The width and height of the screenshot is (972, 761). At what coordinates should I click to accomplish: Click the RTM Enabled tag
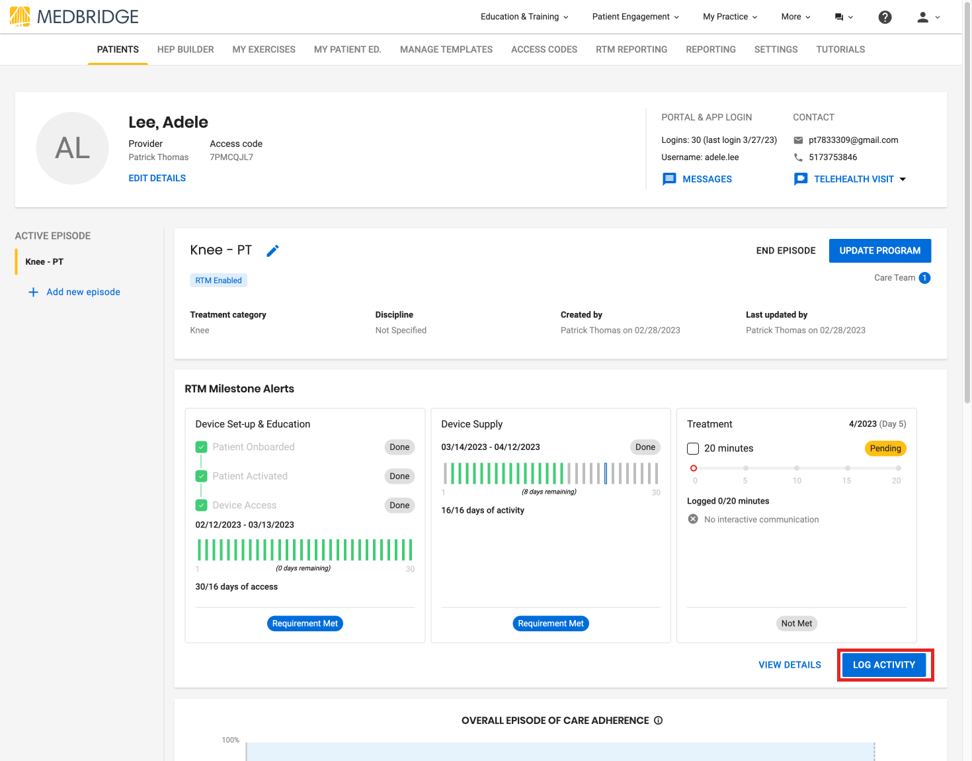(x=219, y=281)
